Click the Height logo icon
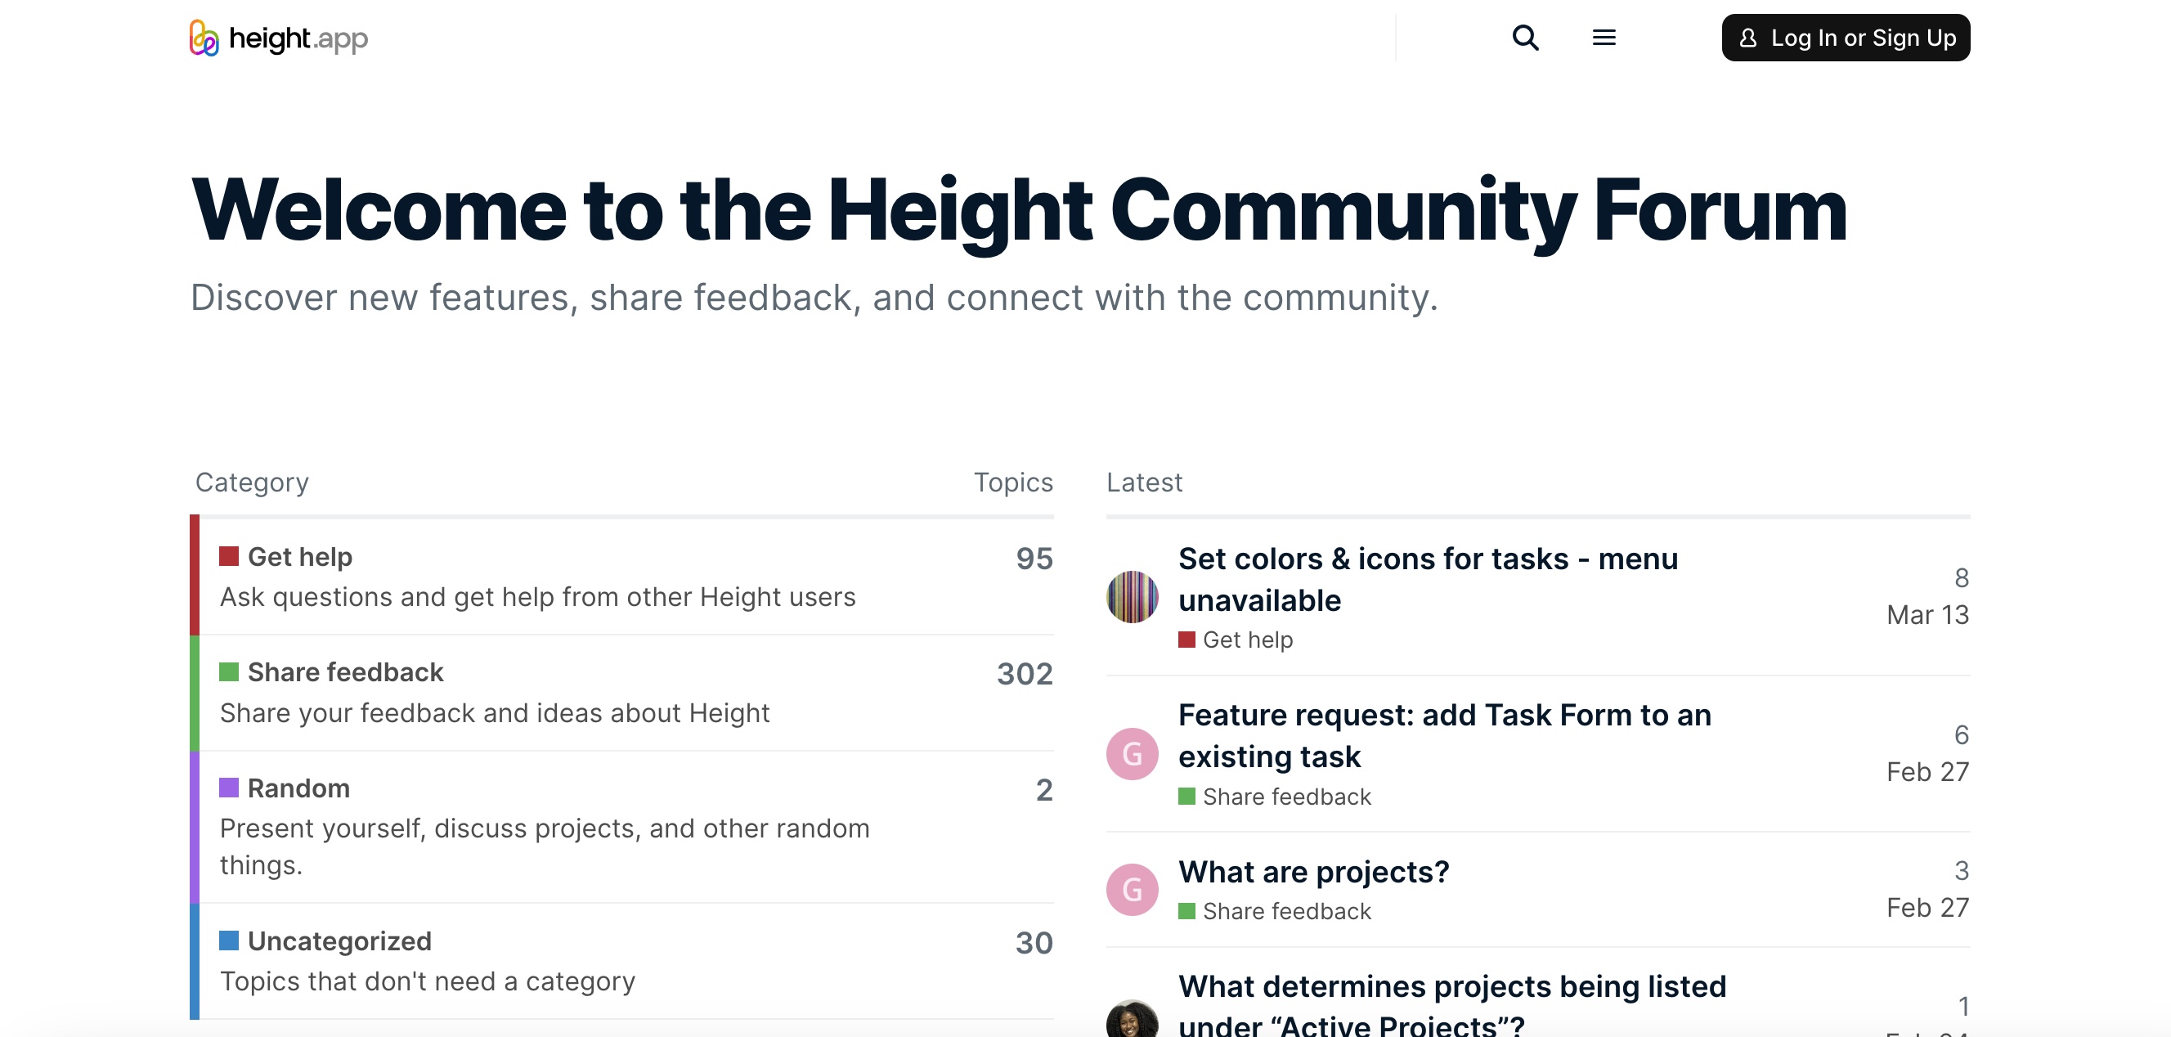 pyautogui.click(x=204, y=38)
